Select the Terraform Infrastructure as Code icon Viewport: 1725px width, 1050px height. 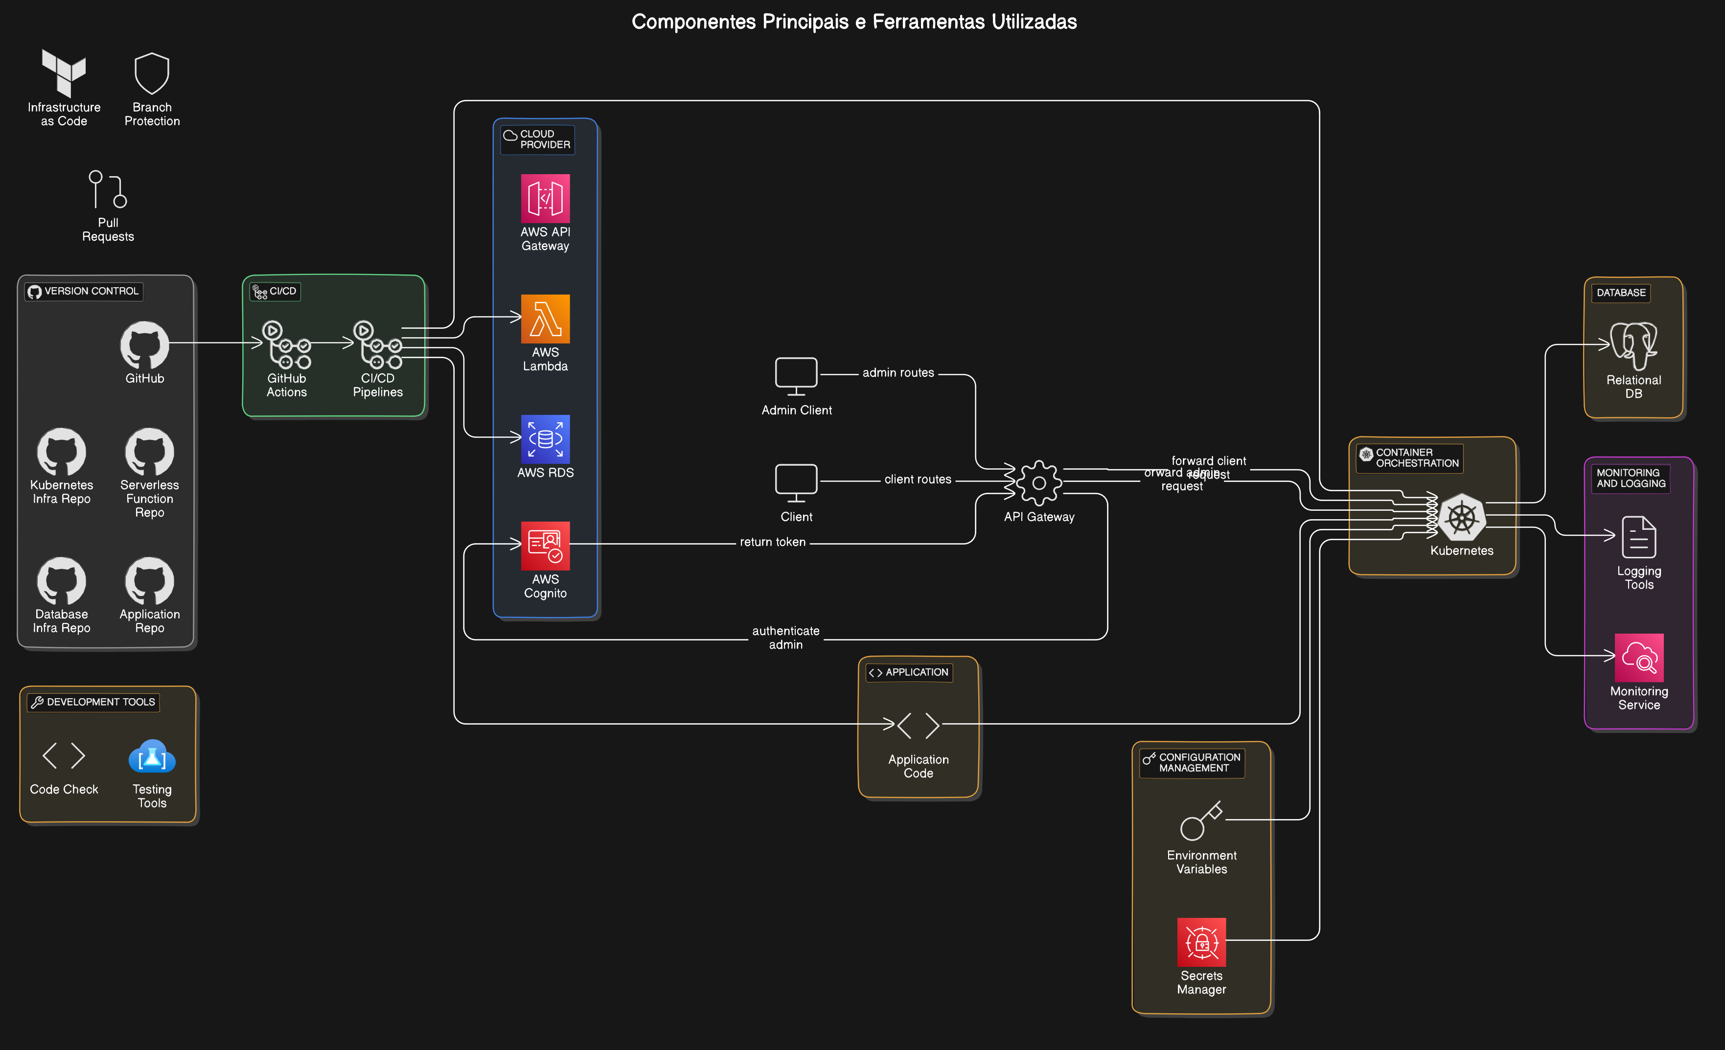click(x=64, y=73)
